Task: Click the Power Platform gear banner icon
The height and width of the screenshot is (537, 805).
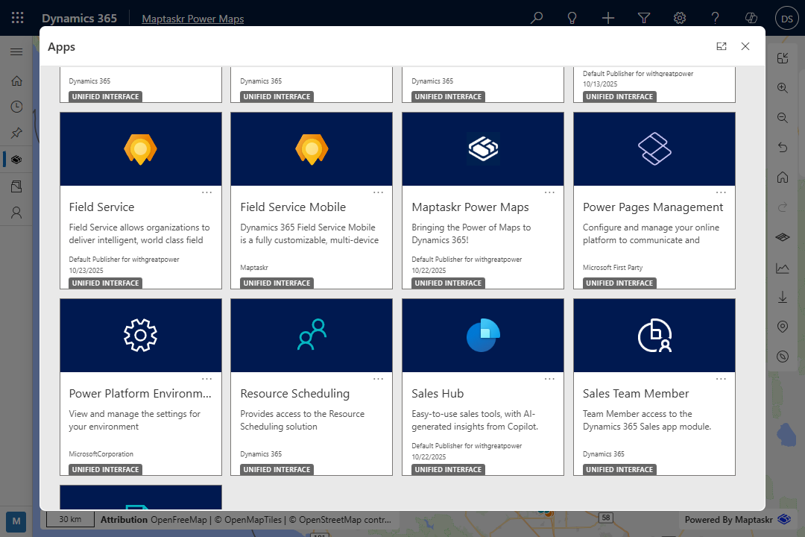Action: pyautogui.click(x=141, y=336)
